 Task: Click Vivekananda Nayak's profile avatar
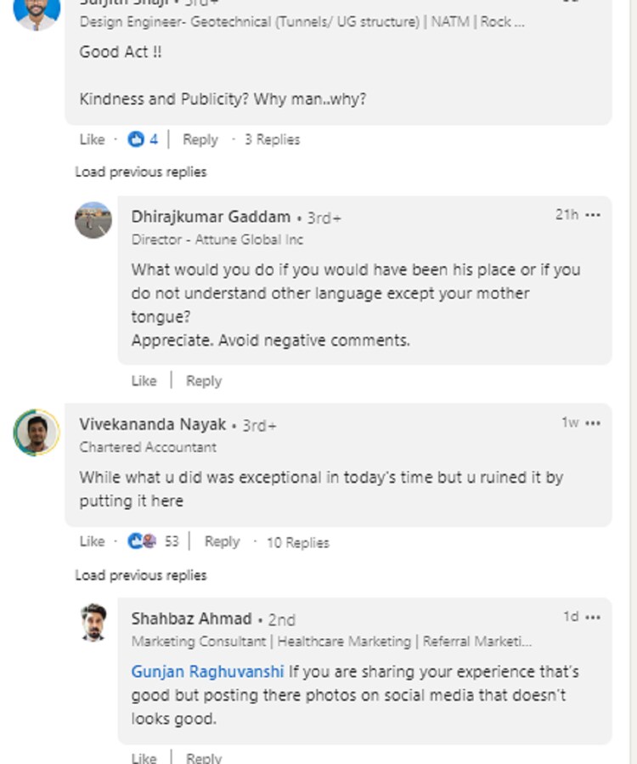pos(37,433)
